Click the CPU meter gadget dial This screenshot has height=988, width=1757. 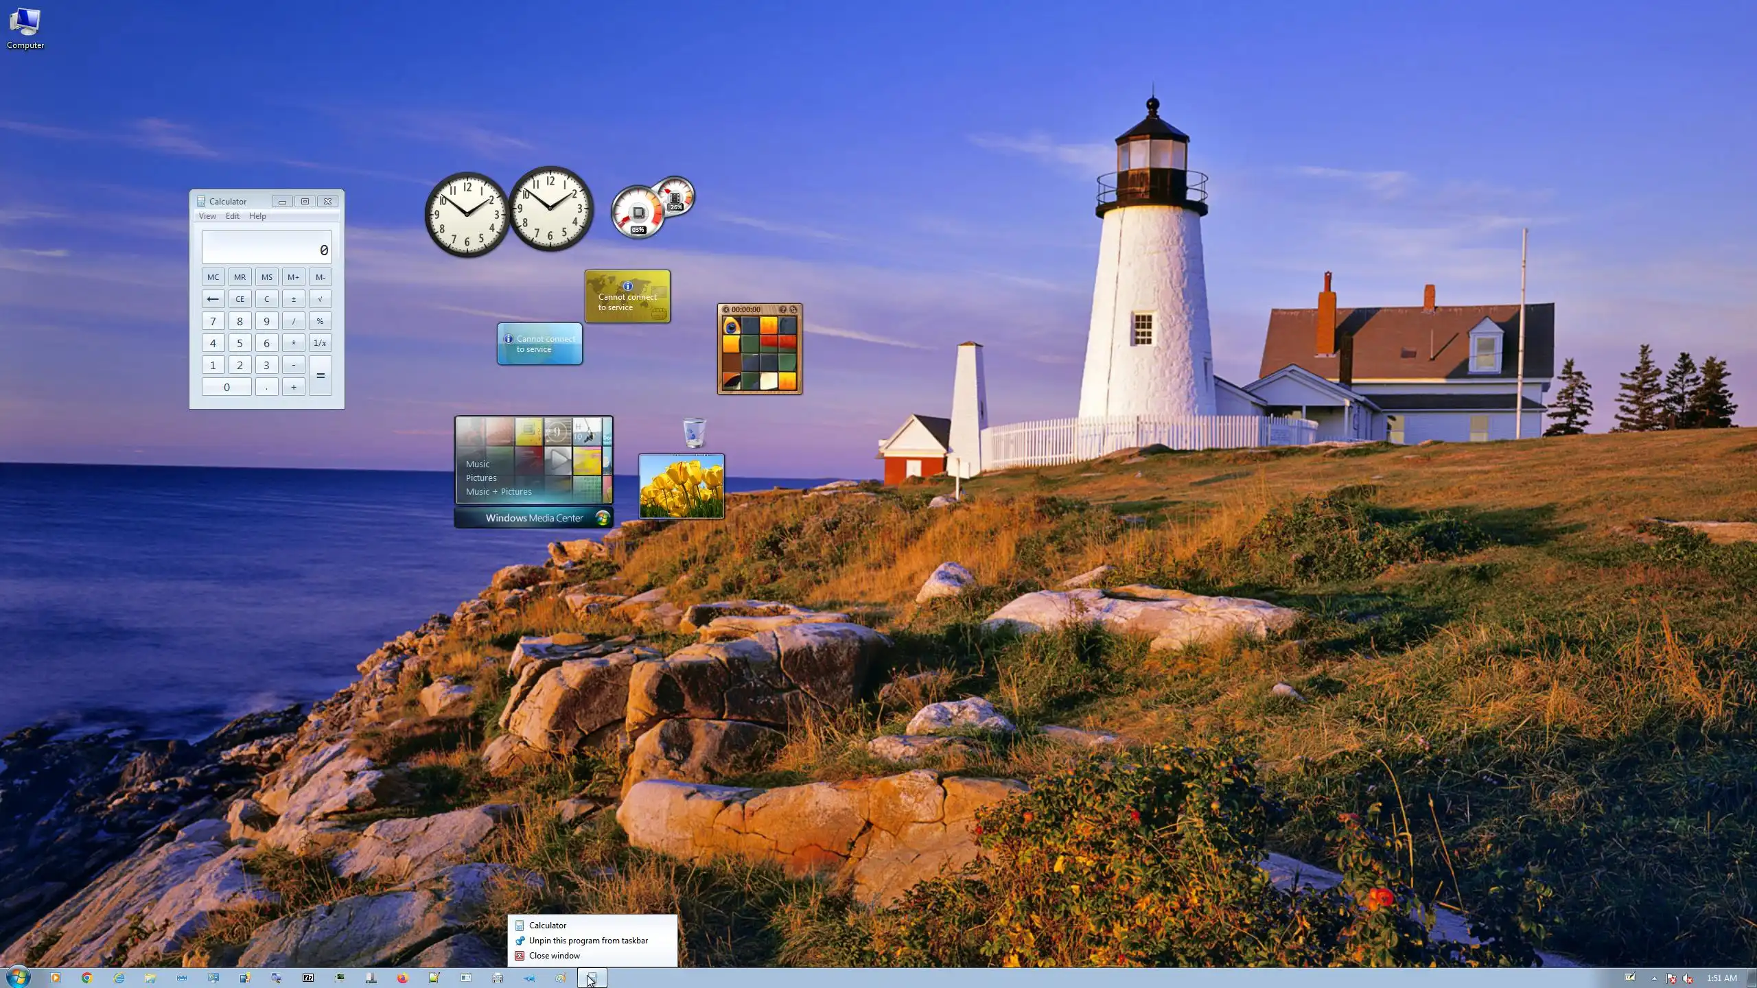[x=638, y=213]
